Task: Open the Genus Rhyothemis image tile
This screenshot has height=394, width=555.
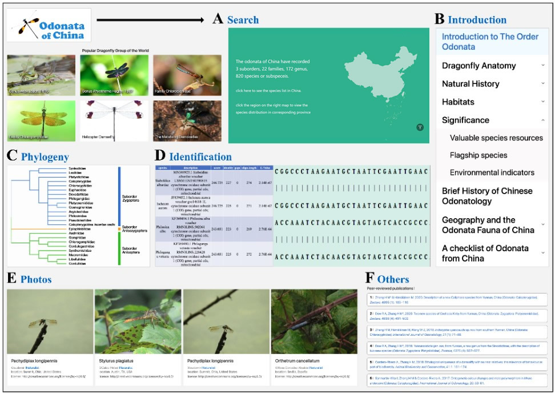Action: tap(114, 75)
